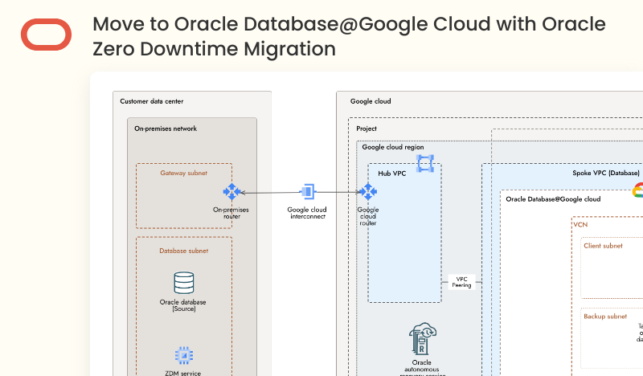Click the Hub VPC network icon
Viewport: 643px width, 376px height.
click(x=425, y=163)
